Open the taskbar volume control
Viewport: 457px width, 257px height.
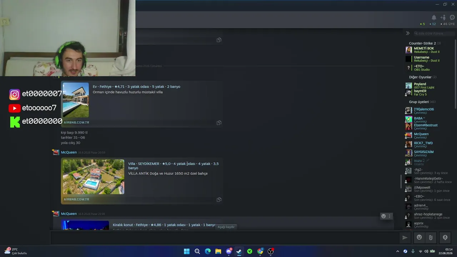click(x=426, y=251)
